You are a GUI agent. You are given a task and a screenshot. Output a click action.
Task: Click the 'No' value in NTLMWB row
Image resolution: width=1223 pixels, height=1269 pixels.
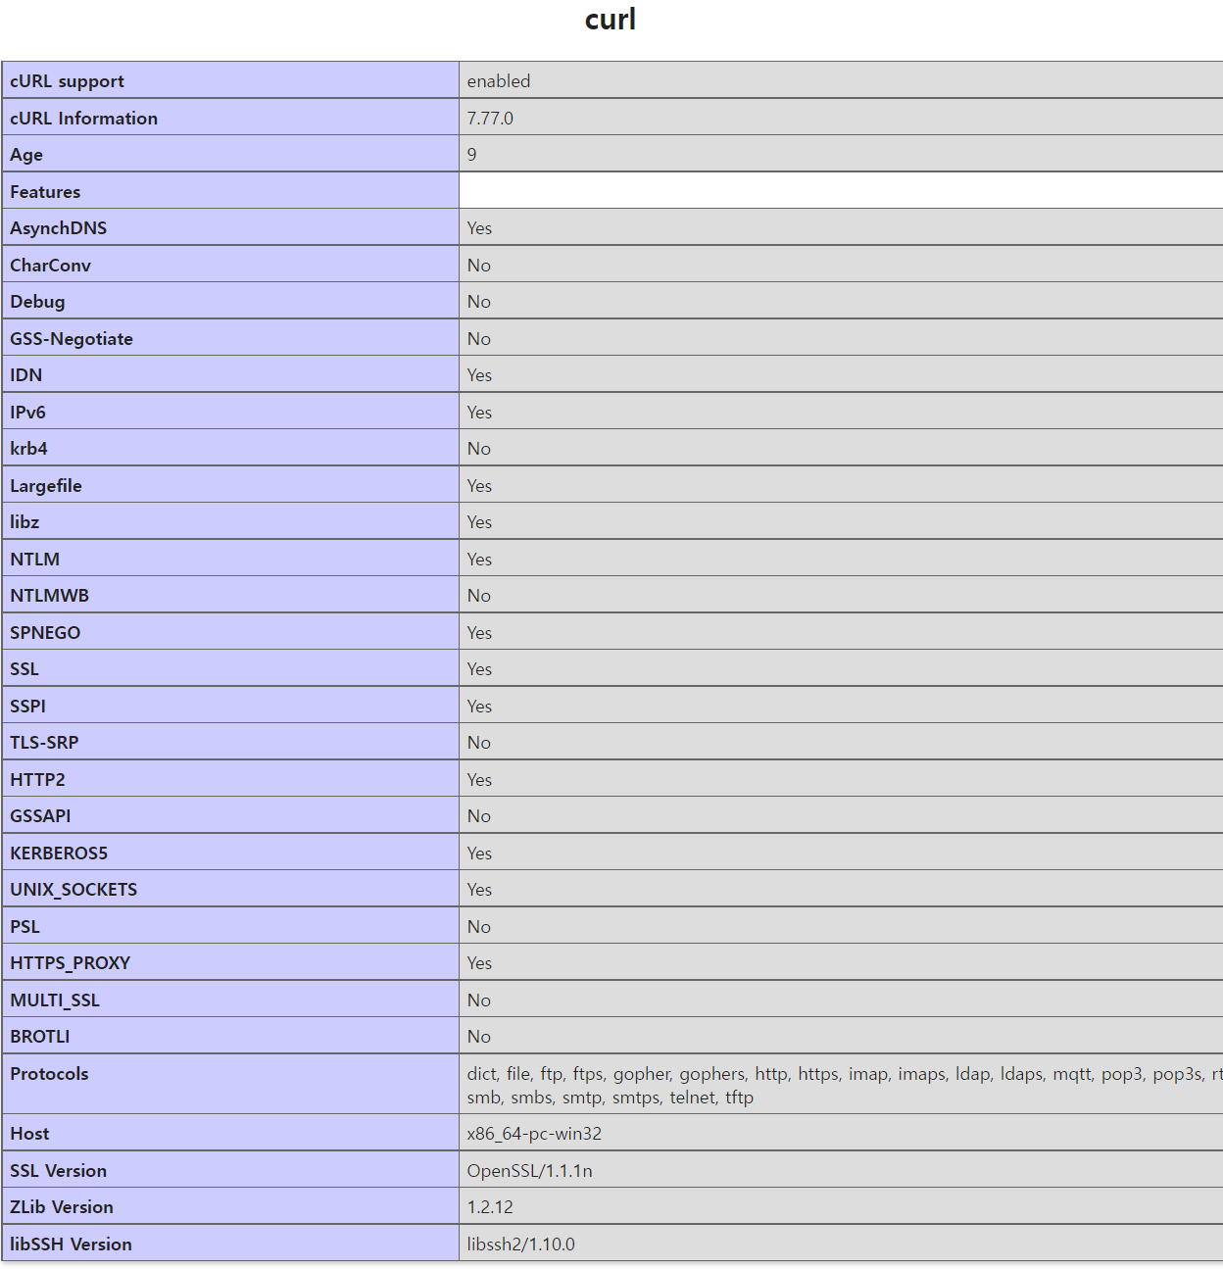[479, 596]
